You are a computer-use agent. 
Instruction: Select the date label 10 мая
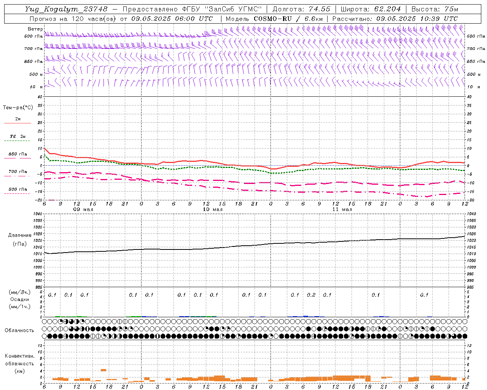[x=212, y=209]
